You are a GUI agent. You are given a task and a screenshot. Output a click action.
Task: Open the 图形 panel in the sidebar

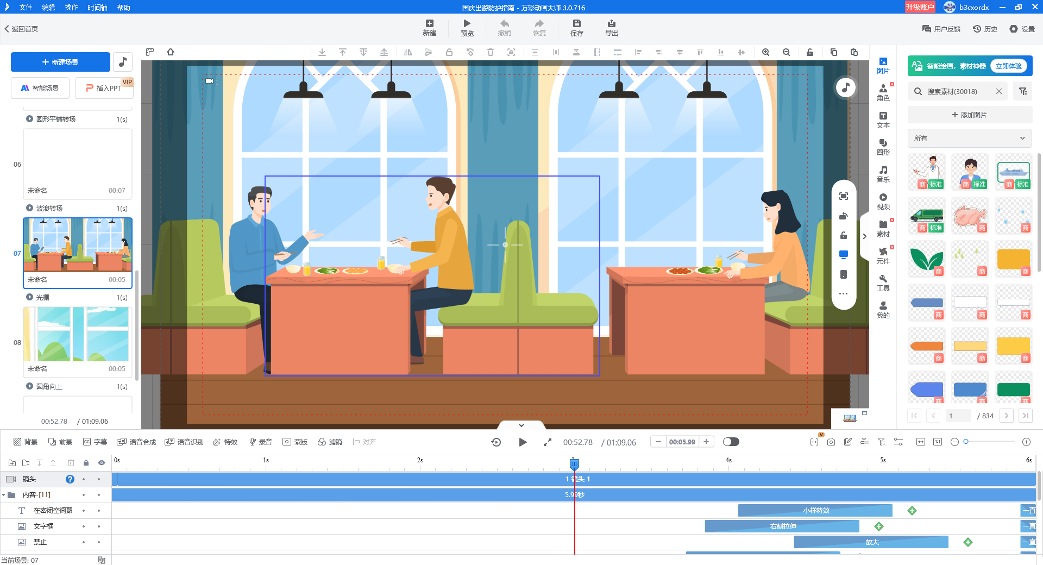pos(883,147)
